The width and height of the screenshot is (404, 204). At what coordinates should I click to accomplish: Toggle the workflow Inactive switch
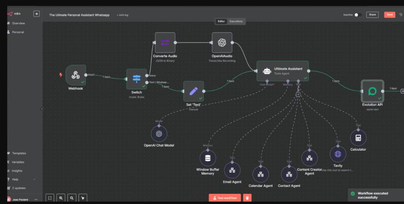click(358, 15)
